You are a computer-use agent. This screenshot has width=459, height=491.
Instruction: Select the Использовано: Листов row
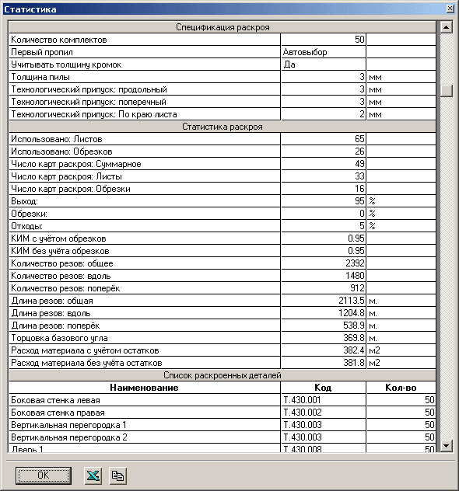pos(222,139)
